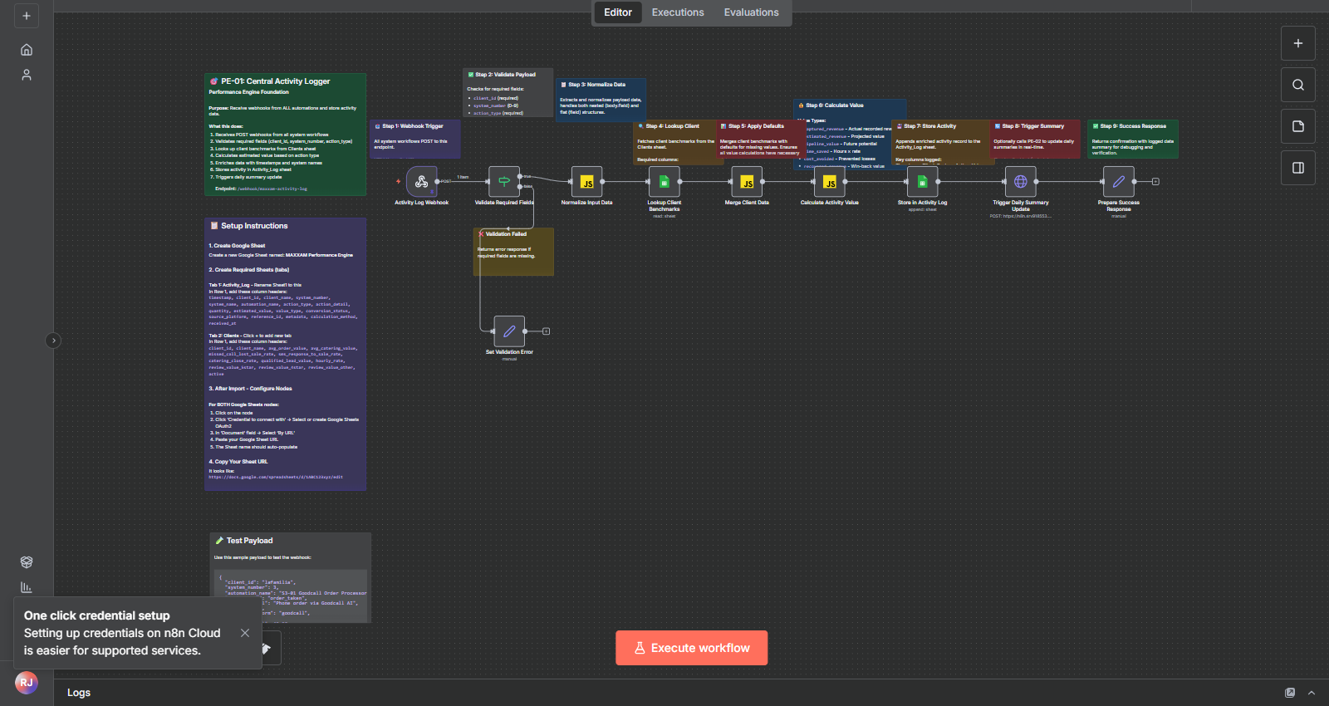
Task: Select the Activity Log Webhook node
Action: (x=421, y=181)
